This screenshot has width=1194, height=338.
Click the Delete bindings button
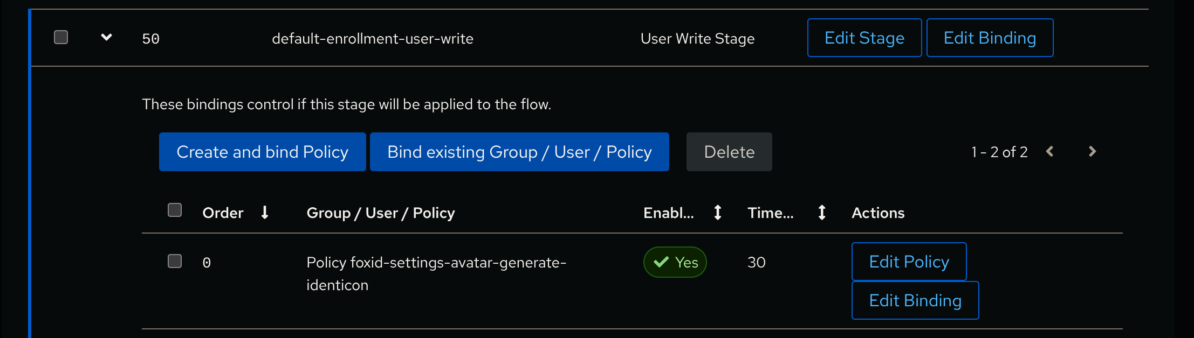[x=729, y=152]
